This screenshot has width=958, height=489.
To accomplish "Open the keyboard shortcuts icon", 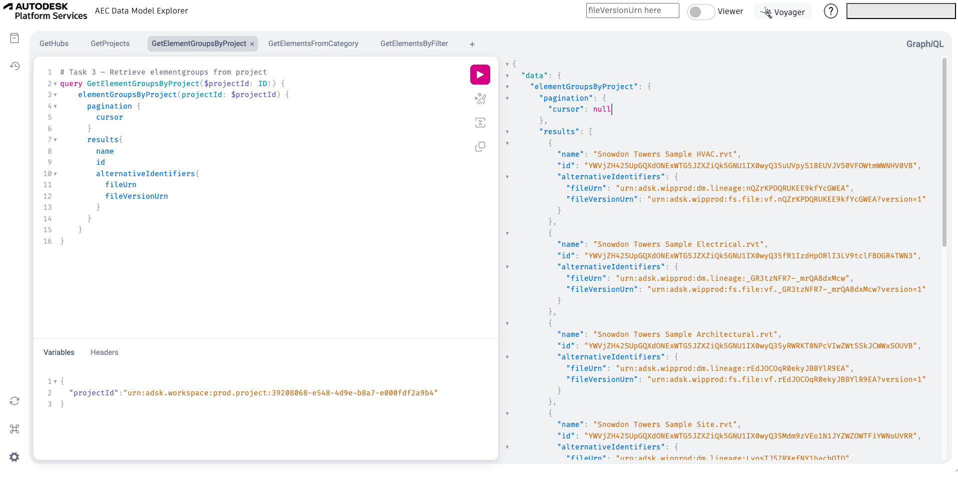I will (15, 429).
